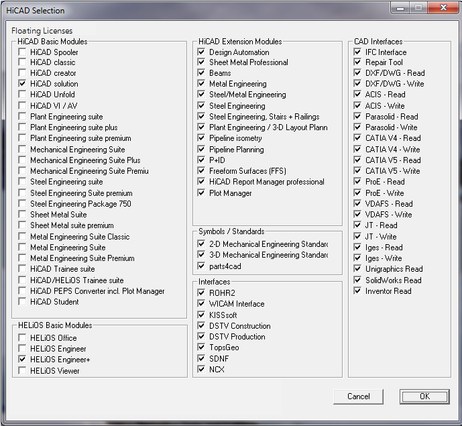Disable DSTV Construction checkbox
The width and height of the screenshot is (462, 426).
[202, 326]
